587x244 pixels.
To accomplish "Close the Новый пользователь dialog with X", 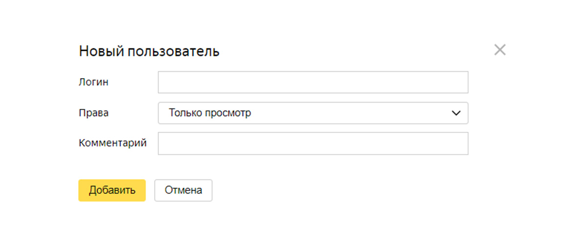I will click(x=499, y=50).
